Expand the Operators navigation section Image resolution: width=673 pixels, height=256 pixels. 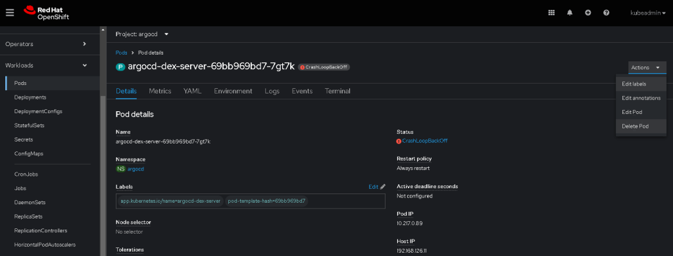click(x=50, y=44)
